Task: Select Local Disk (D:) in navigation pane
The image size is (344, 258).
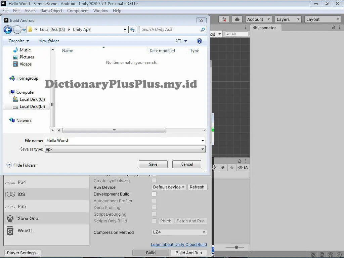Action: pos(27,106)
